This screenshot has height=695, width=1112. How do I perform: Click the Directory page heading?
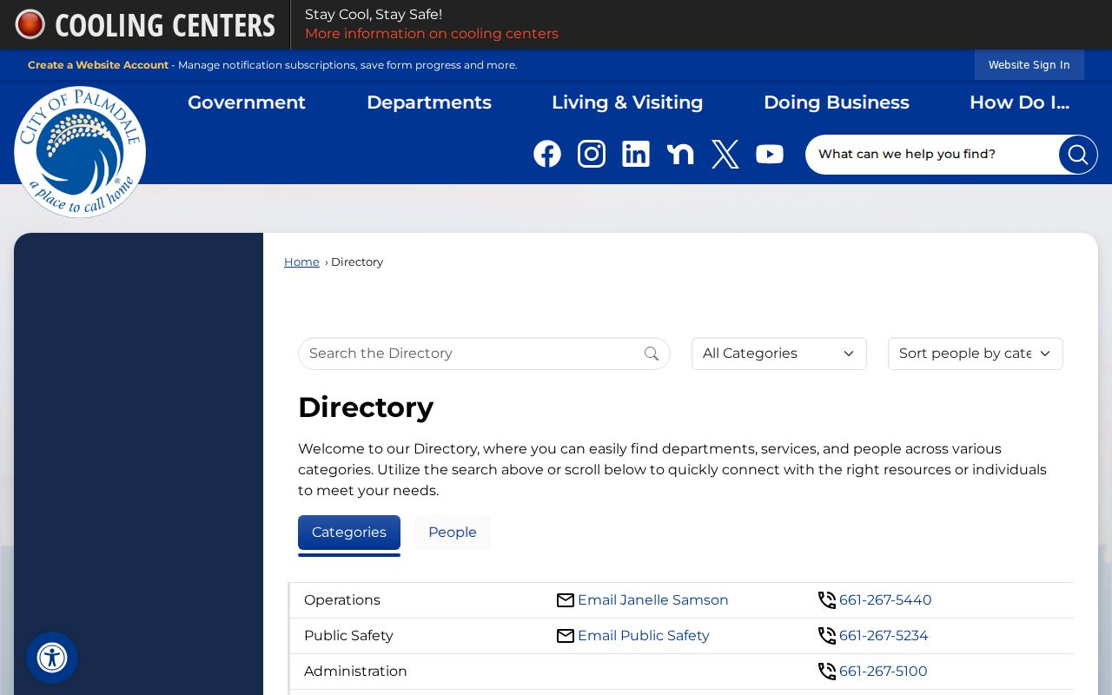[x=366, y=407]
